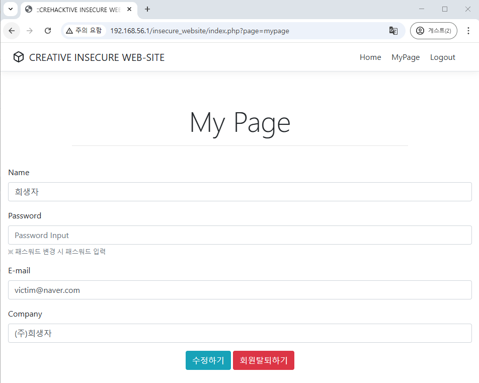Open a new tab with plus button
Image resolution: width=479 pixels, height=383 pixels.
[147, 10]
